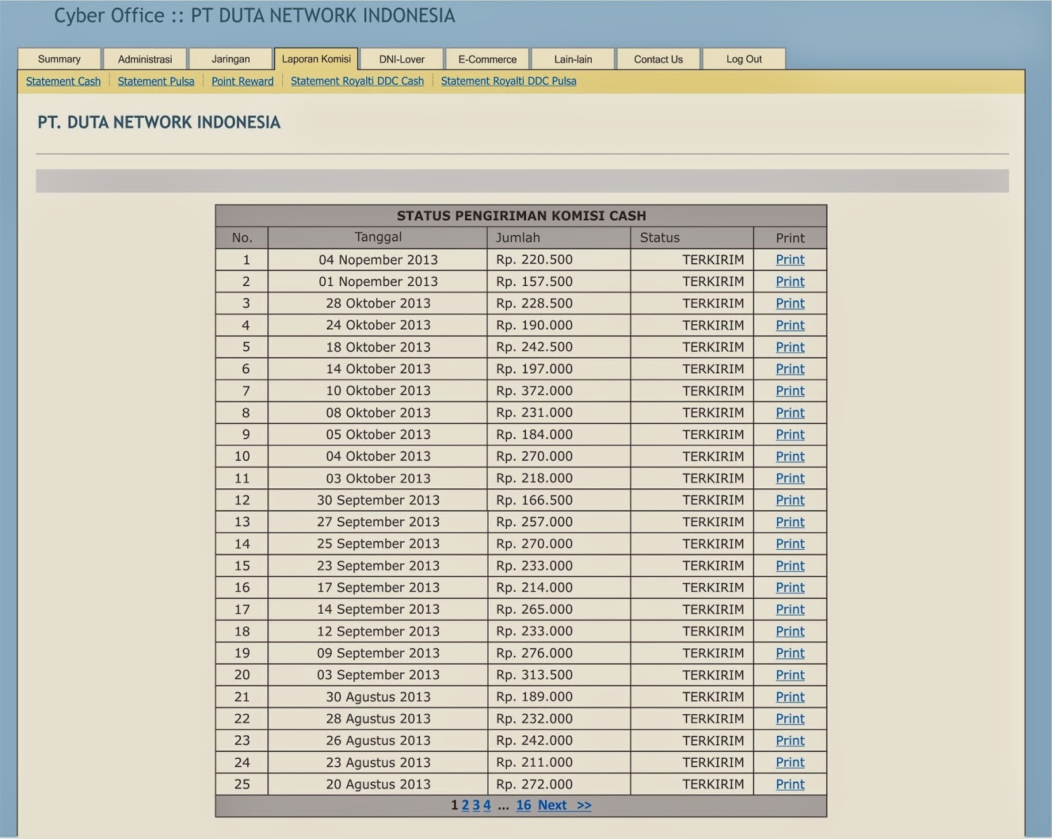The height and width of the screenshot is (839, 1052).
Task: Print the 10 Oktober 2013 row
Action: pos(790,390)
